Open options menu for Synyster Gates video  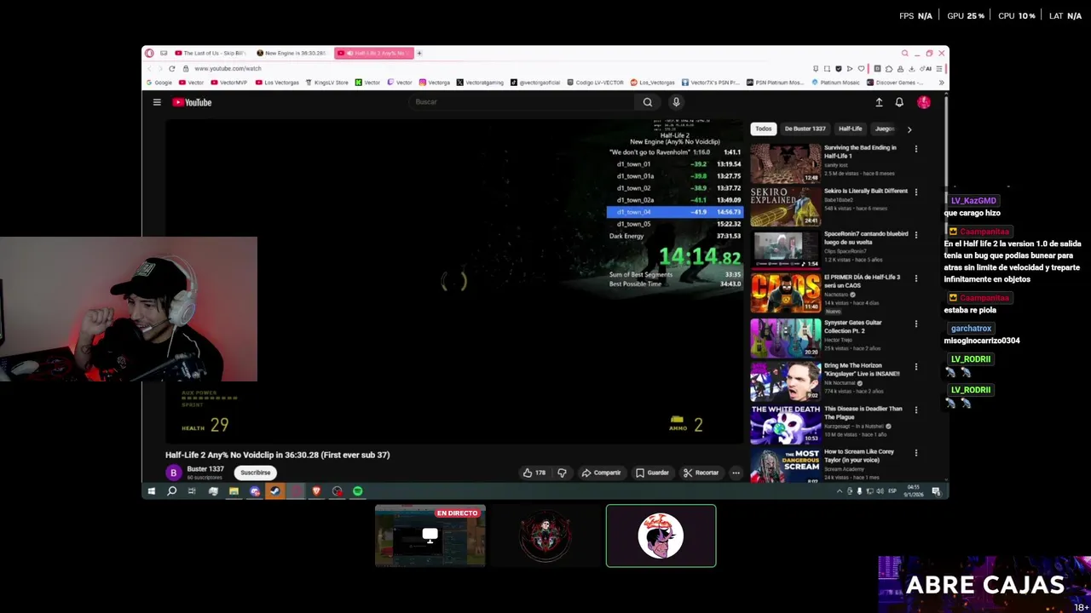[x=916, y=324]
